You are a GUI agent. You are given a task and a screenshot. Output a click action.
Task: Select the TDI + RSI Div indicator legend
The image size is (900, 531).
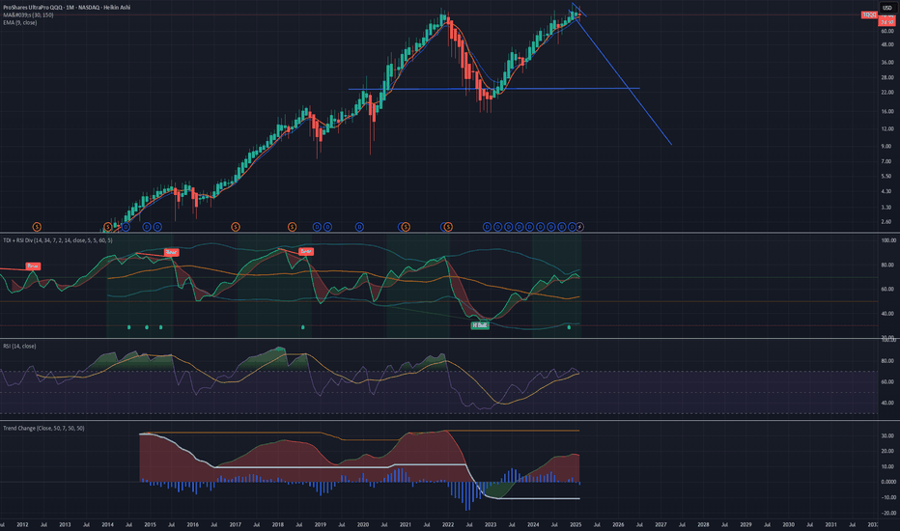tap(58, 240)
